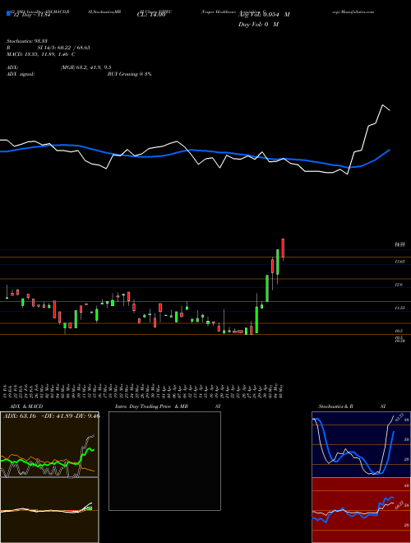
Task: Click the end of the blue SMA line
Action: click(390, 150)
